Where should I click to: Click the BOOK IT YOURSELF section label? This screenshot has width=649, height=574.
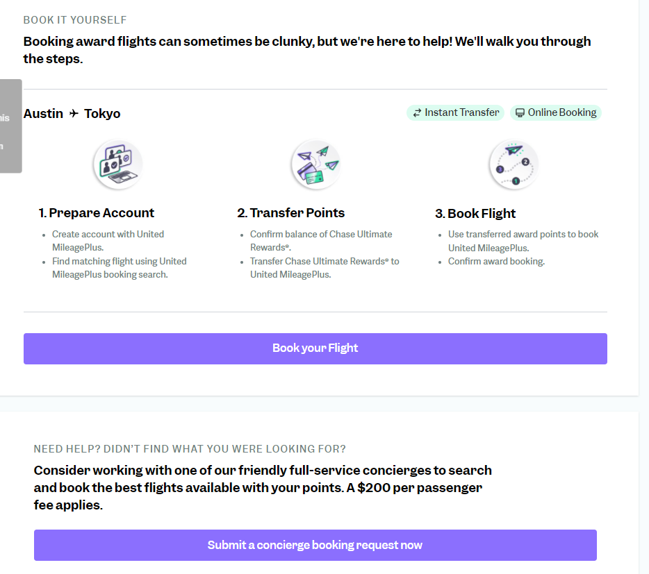pyautogui.click(x=75, y=20)
